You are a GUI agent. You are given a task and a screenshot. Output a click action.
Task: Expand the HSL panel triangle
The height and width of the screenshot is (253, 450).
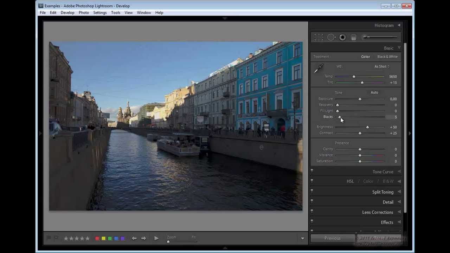pyautogui.click(x=399, y=181)
